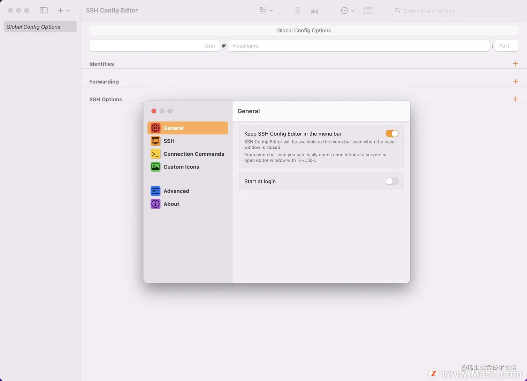Click the HostName input field

tap(359, 46)
